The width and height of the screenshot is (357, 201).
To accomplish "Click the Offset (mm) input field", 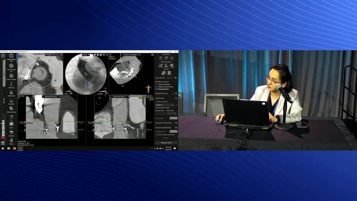I will click(173, 118).
